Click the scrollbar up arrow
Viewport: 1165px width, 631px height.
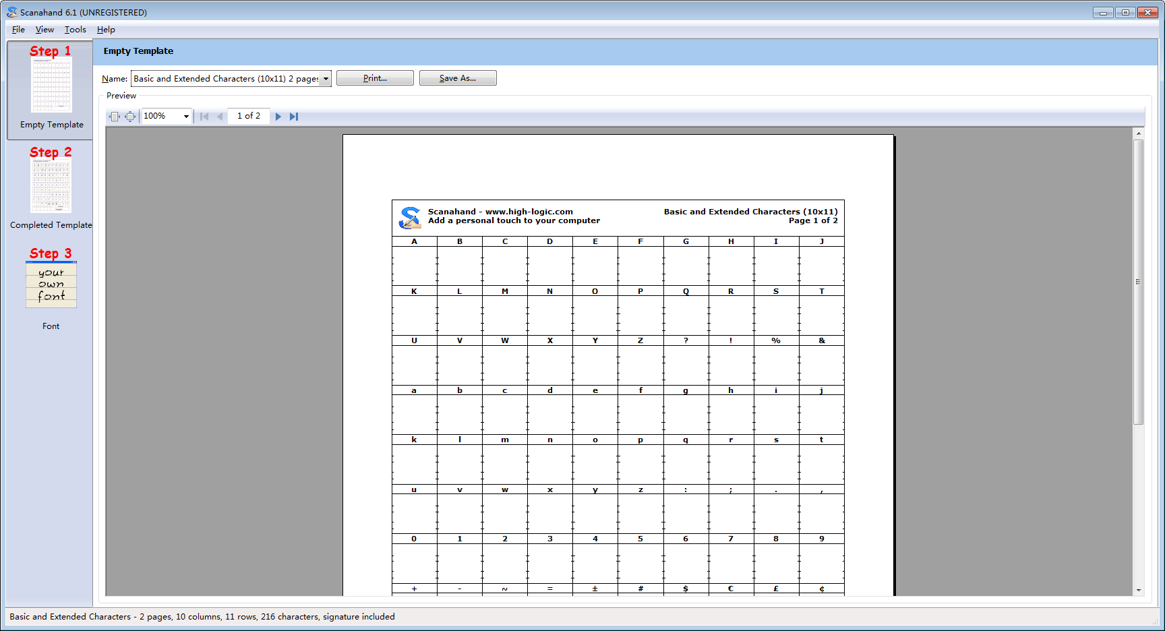click(1139, 133)
